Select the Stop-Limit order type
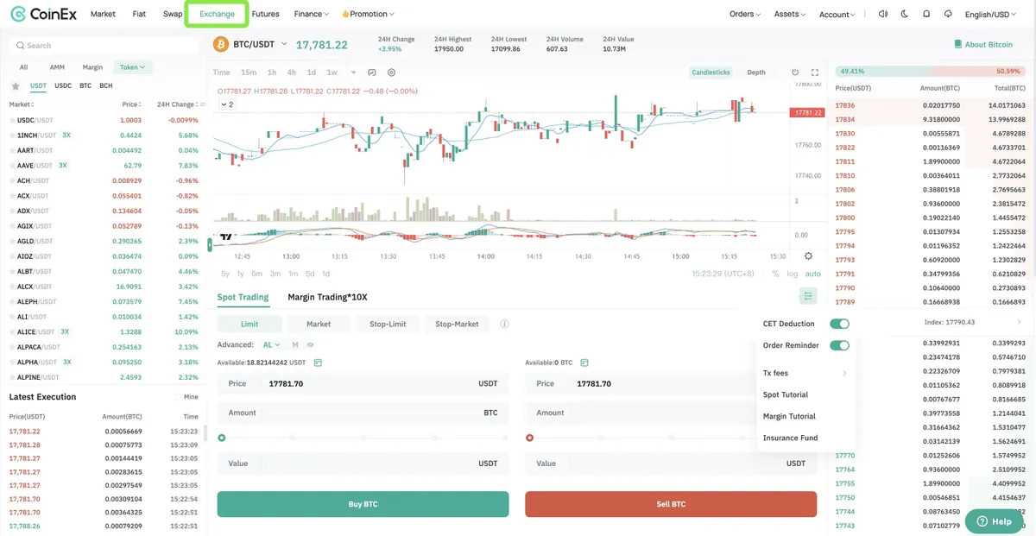 387,324
